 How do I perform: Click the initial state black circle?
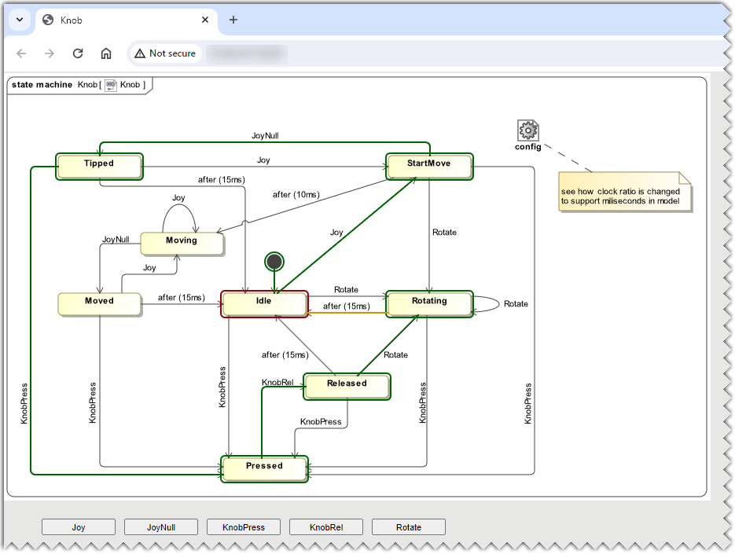274,261
